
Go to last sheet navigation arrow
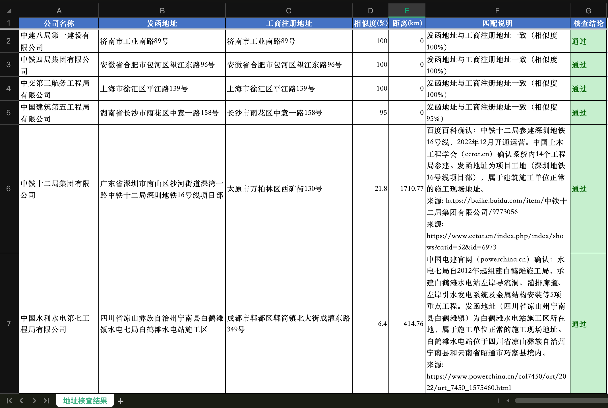46,401
